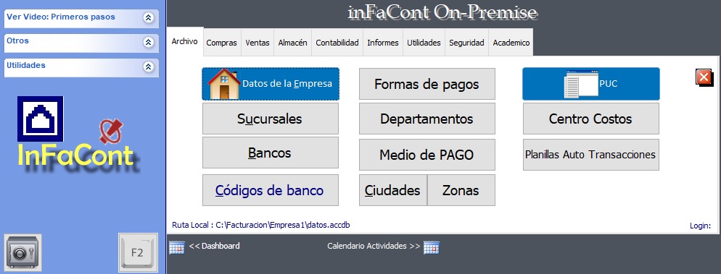721x274 pixels.
Task: Open the safe vault icon
Action: 23,251
